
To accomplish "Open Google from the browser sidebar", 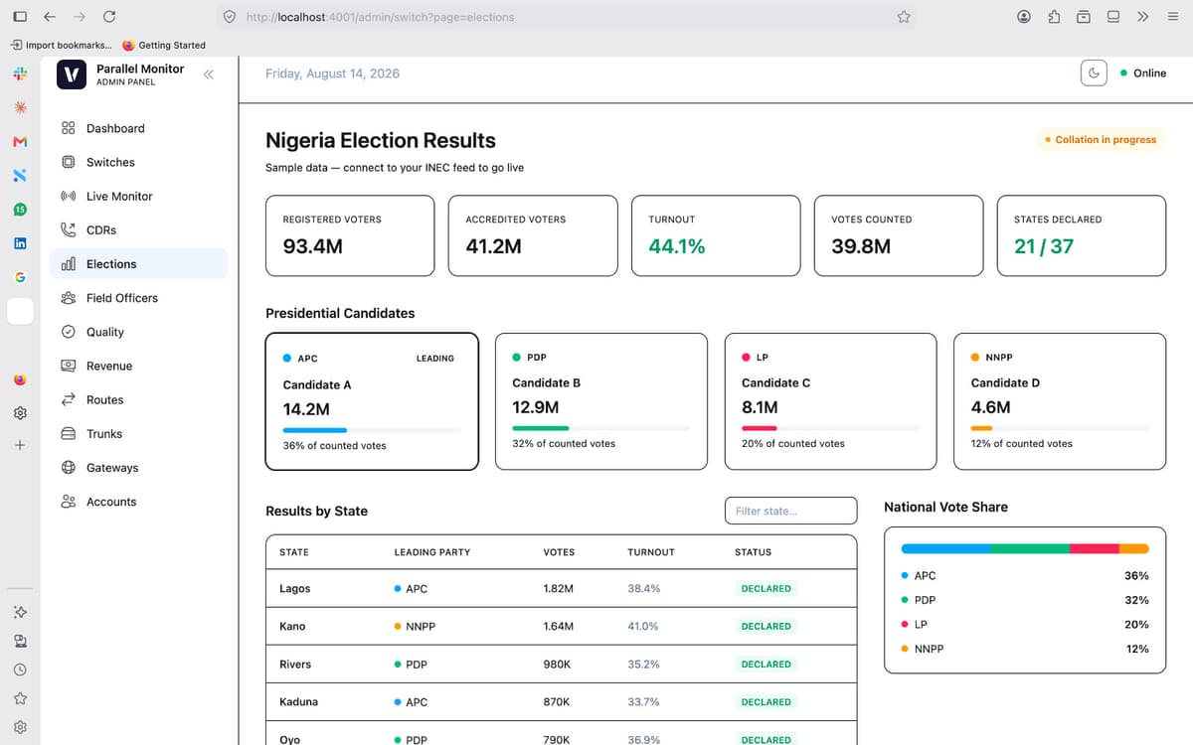I will pyautogui.click(x=20, y=276).
